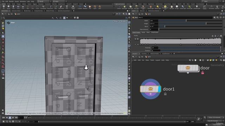Screen dimensions: 225x126
Task: Click the Point No. value field
Action: point(155,48)
